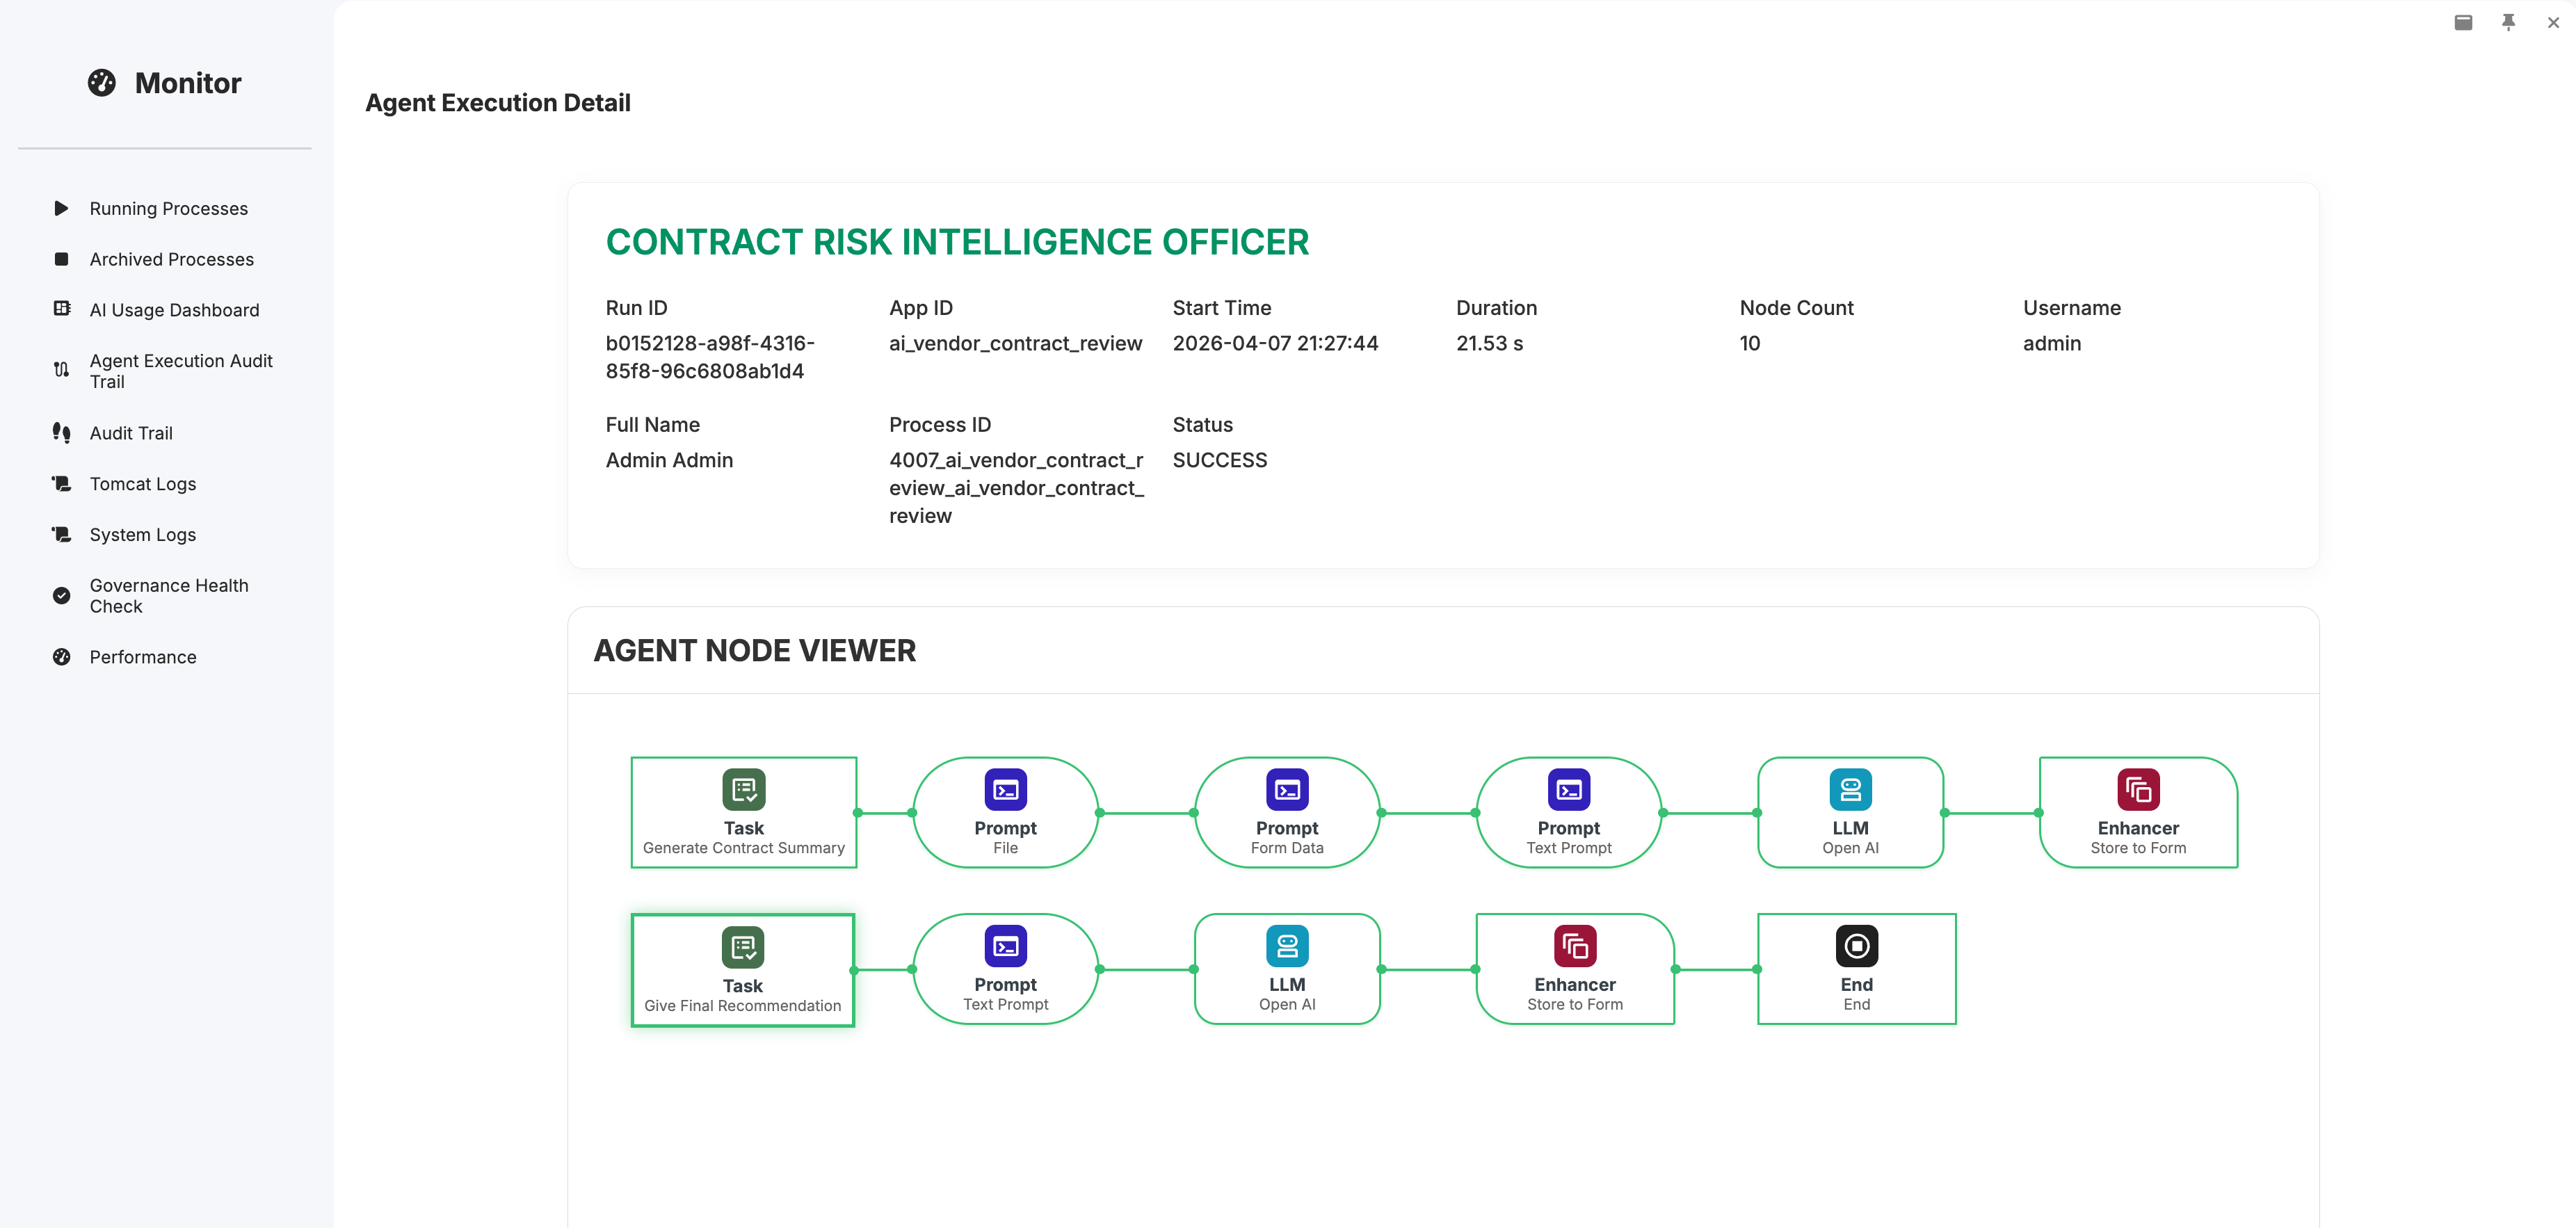Click the Generate Contract Summary task node icon
2576x1228 pixels.
[743, 789]
